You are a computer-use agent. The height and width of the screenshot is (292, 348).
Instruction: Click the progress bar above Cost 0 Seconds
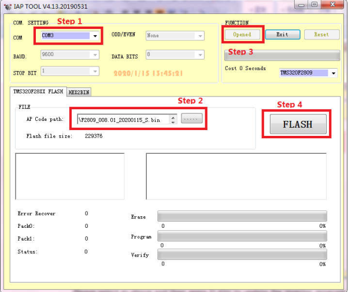coord(282,56)
